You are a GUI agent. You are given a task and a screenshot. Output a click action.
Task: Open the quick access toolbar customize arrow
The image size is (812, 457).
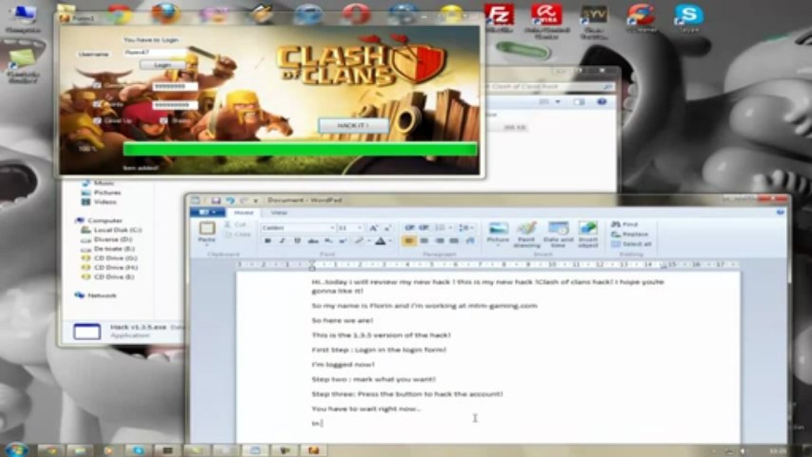click(x=256, y=200)
